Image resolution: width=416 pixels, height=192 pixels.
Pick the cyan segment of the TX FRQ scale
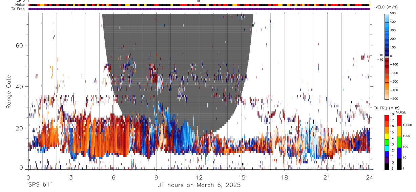tap(387, 148)
